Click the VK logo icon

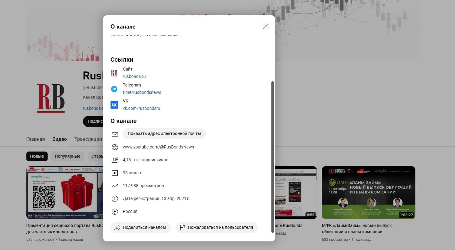[114, 105]
